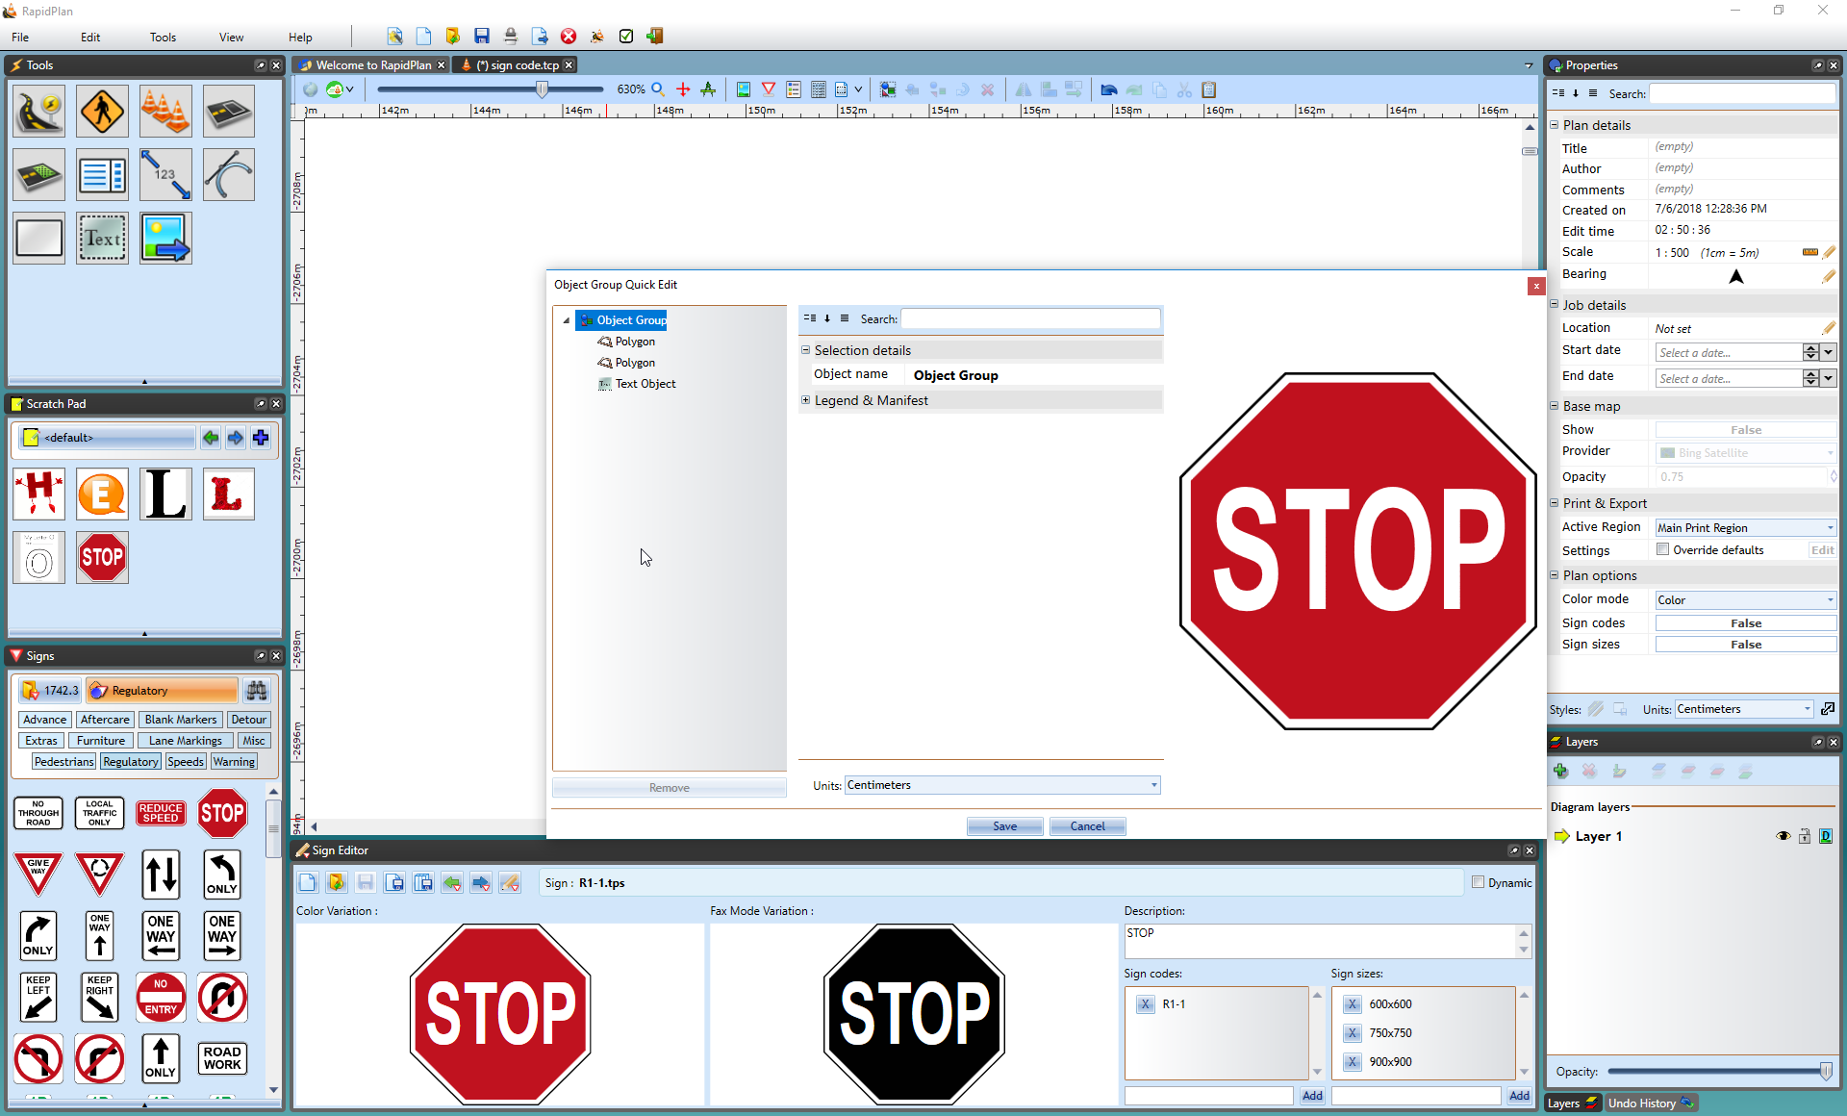Open Start date dropdown arrow

(x=1828, y=352)
